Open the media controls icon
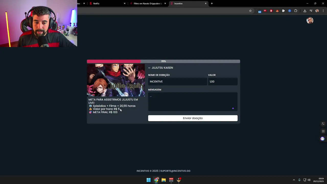 coord(311,11)
